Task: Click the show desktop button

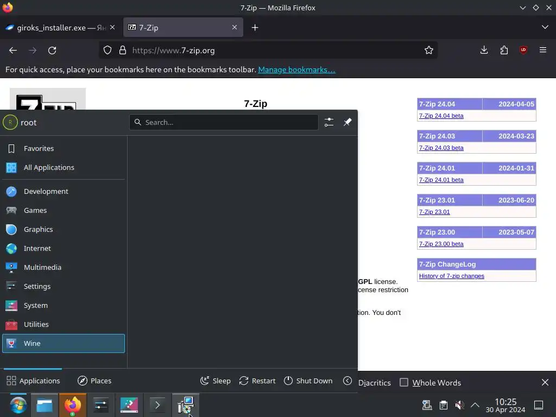Action: [539, 405]
